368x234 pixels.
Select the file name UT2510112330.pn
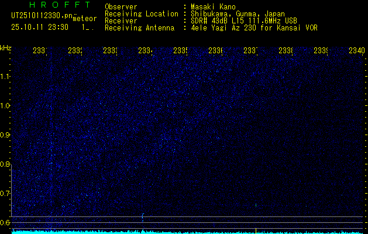[42, 16]
